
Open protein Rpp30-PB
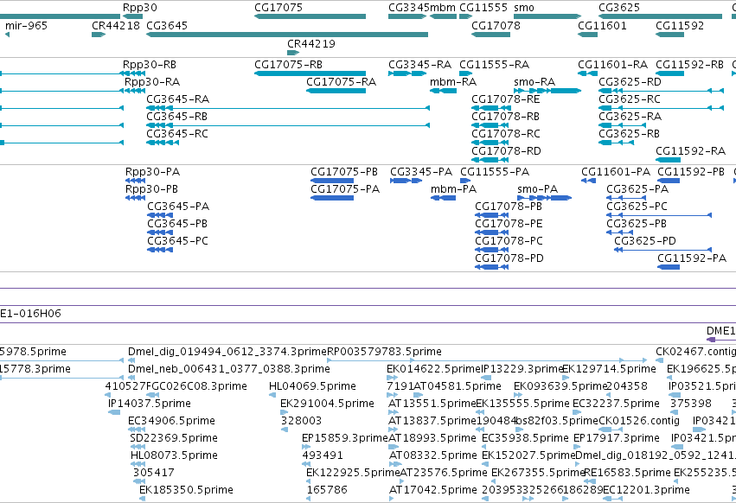151,189
